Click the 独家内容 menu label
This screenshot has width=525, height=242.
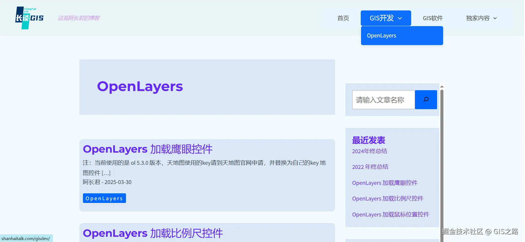pyautogui.click(x=478, y=18)
